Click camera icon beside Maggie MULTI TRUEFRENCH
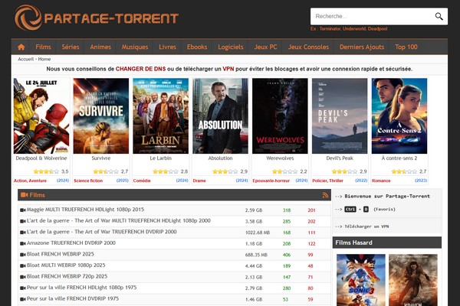 coord(22,210)
